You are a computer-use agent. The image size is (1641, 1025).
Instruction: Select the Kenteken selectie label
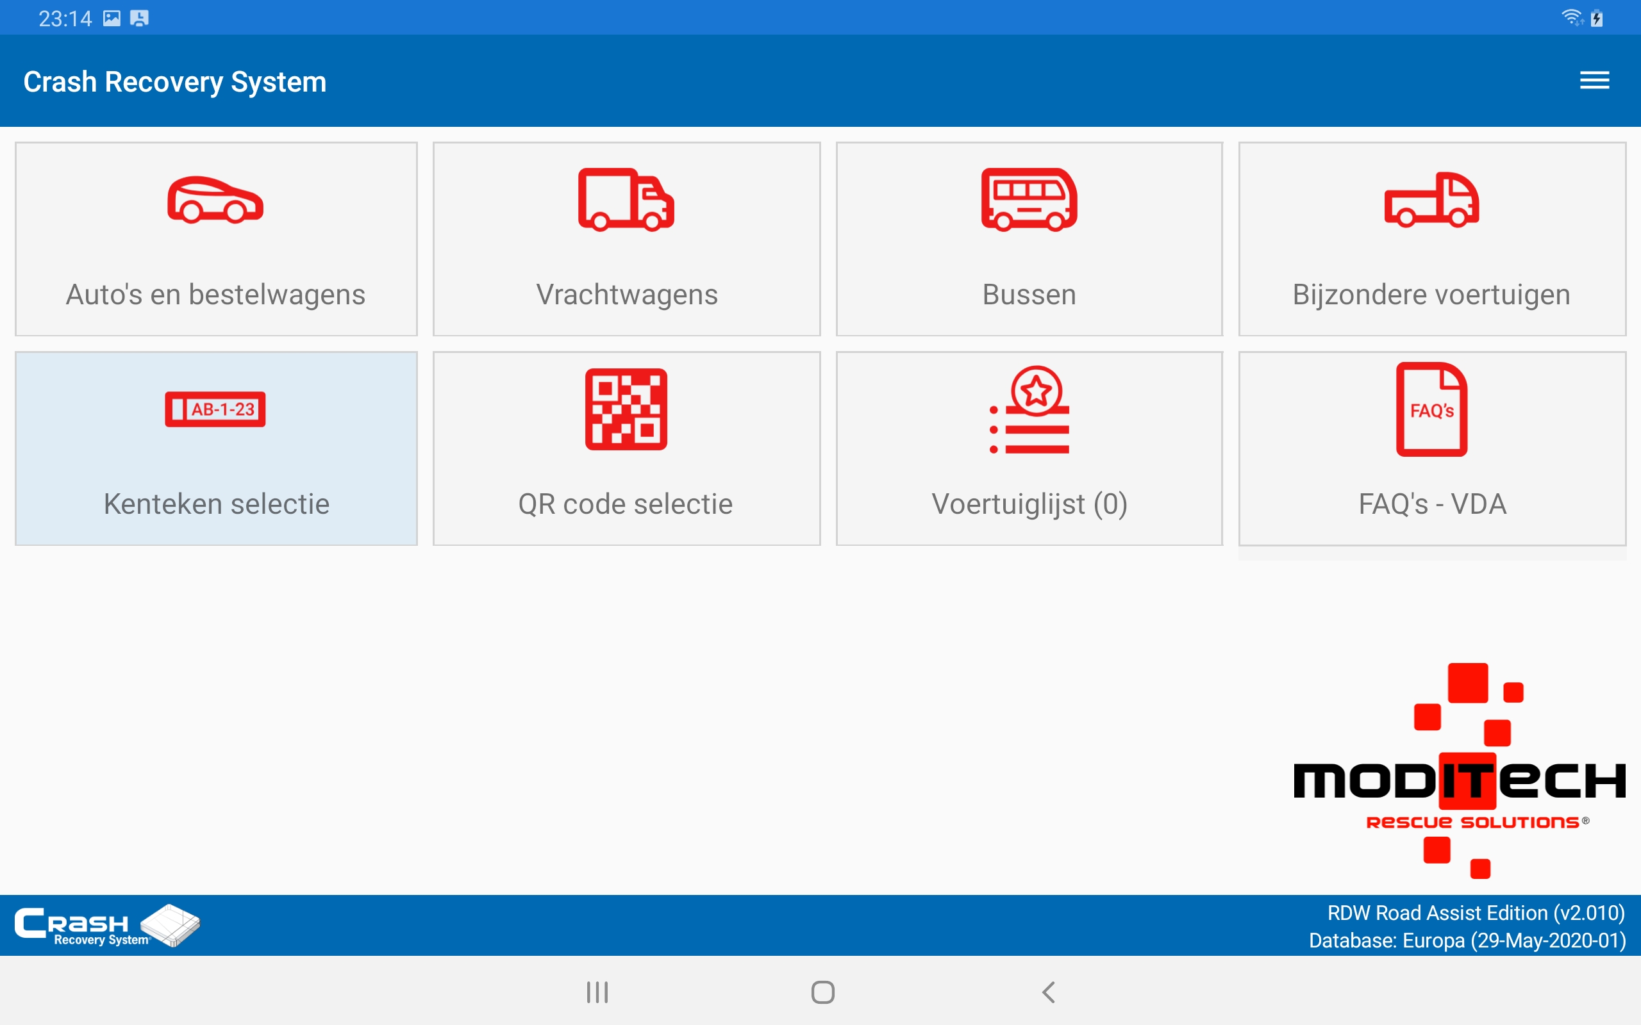coord(216,504)
